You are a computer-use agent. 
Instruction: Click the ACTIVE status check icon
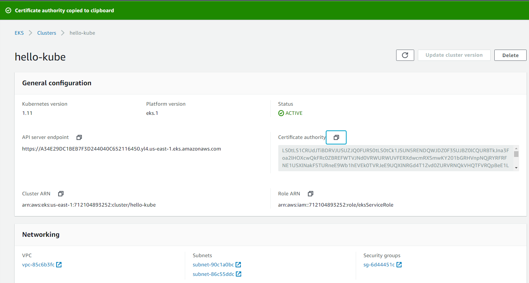pos(281,113)
